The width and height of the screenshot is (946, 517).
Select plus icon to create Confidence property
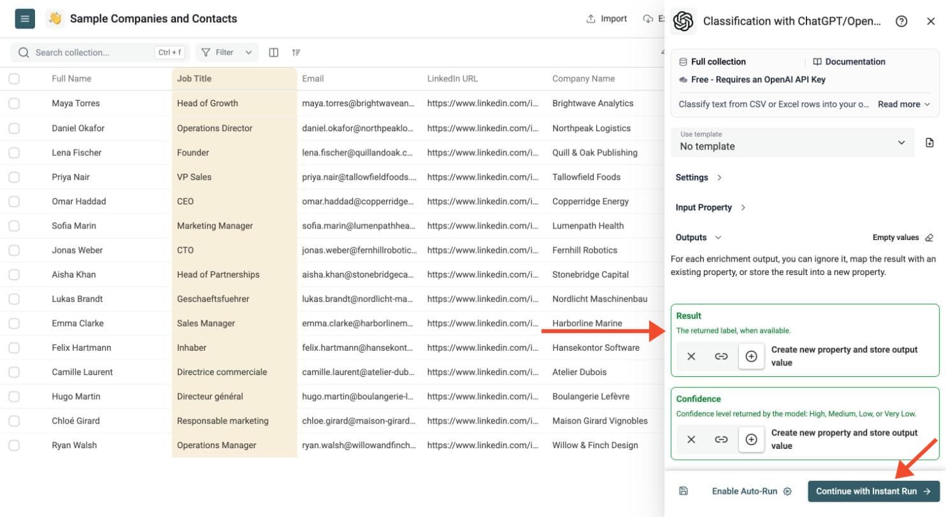point(751,439)
